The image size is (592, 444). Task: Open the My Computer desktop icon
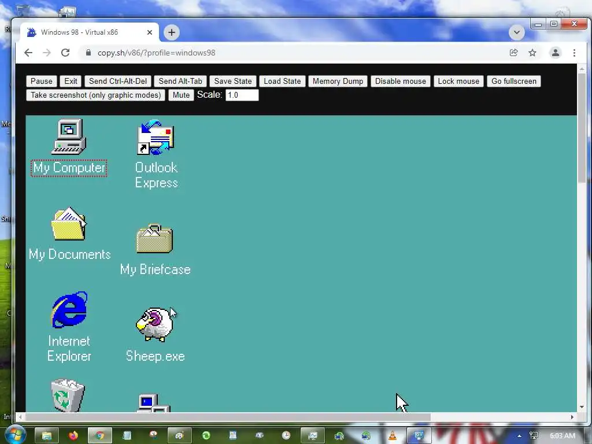click(x=69, y=137)
